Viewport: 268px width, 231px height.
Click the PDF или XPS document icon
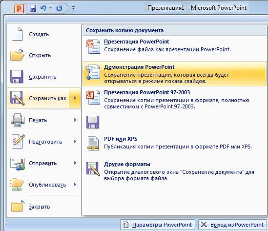[x=93, y=143]
